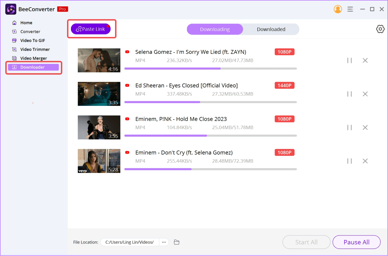
Task: Click size text "27.32MB/60.53MB"
Action: click(233, 94)
